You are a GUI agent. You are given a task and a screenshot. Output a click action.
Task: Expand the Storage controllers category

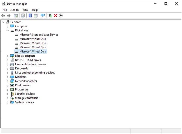tap(8, 98)
